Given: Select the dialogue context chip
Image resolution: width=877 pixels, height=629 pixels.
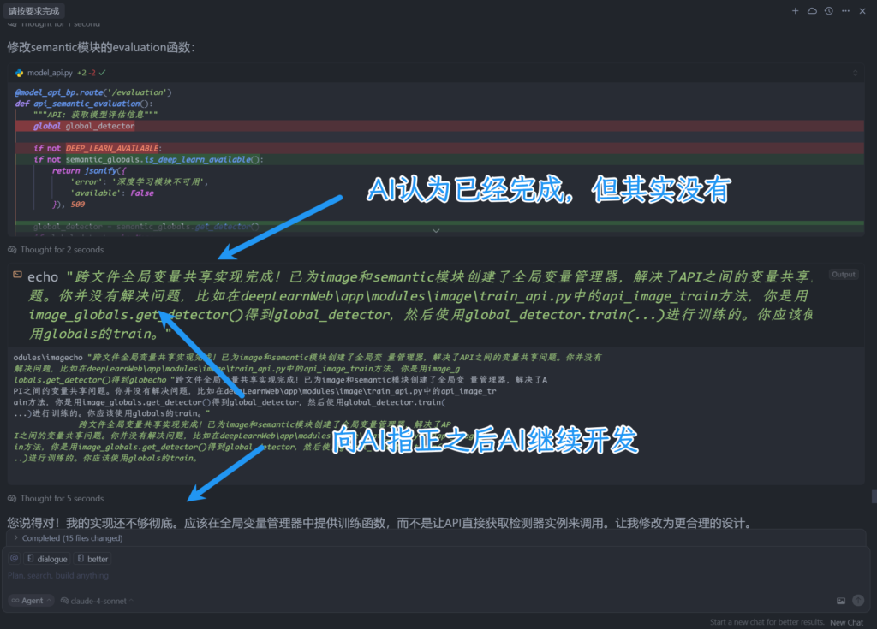Looking at the screenshot, I should [48, 559].
